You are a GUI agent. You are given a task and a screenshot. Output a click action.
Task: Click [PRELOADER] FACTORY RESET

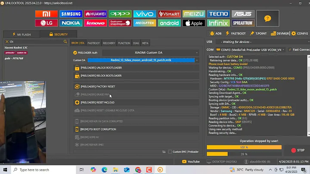[136, 87]
